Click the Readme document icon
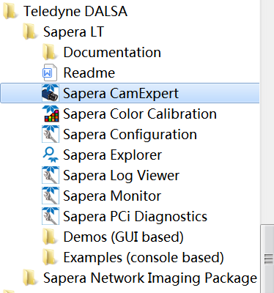The width and height of the screenshot is (274, 293). click(50, 73)
